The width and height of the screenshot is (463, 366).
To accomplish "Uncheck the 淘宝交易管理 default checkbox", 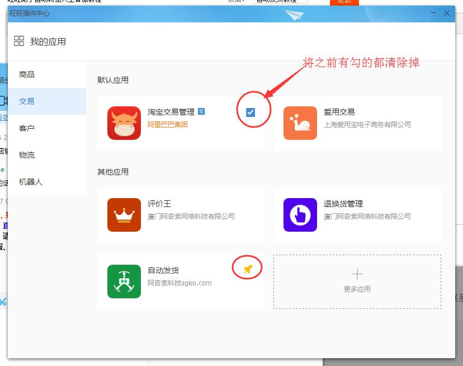I will click(x=251, y=112).
